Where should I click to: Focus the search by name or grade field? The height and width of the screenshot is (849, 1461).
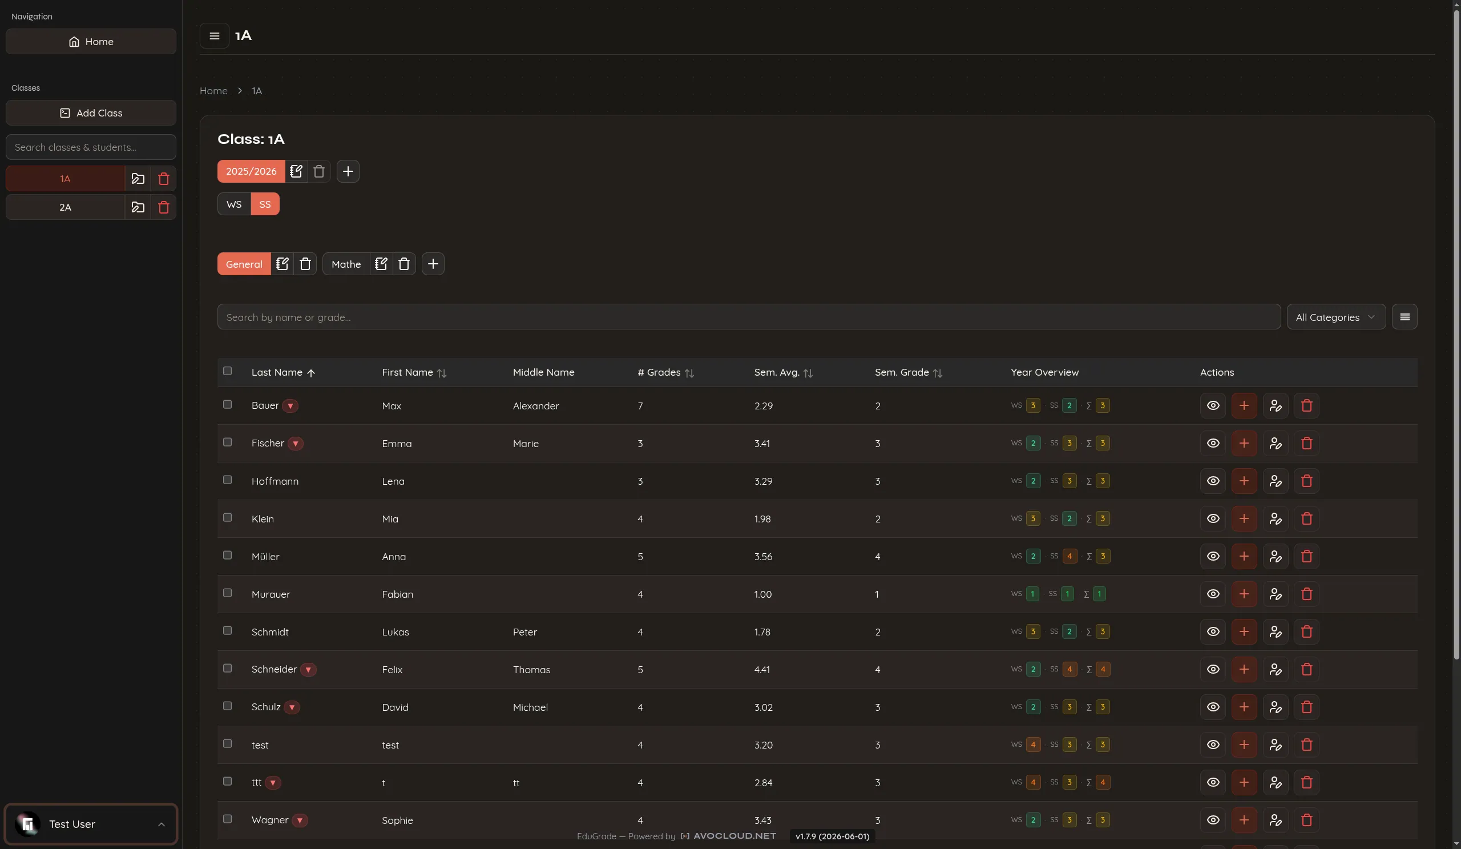749,317
